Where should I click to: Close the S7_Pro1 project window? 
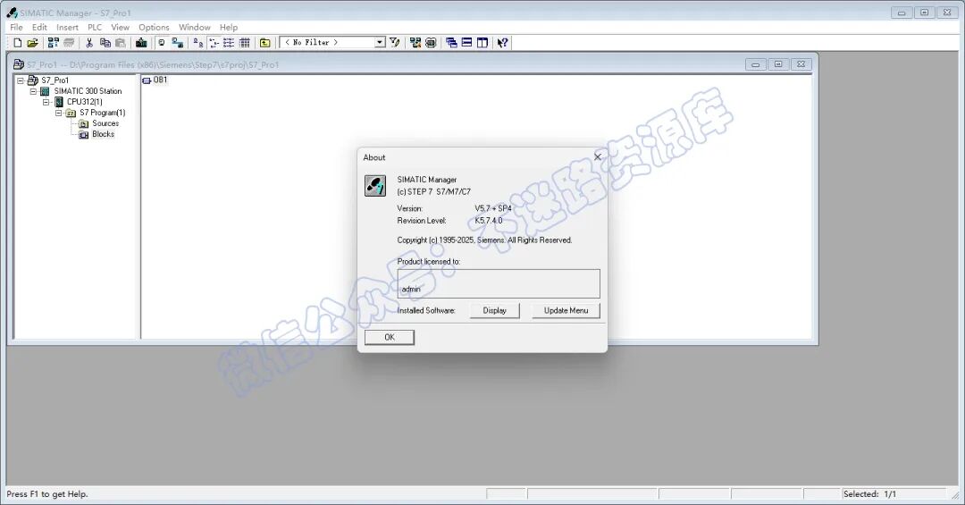801,64
